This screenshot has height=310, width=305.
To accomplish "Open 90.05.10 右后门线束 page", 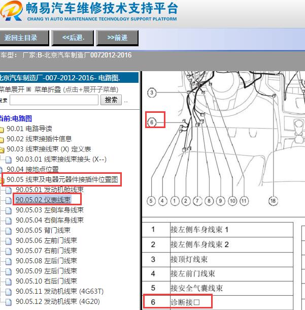I will tap(46, 281).
